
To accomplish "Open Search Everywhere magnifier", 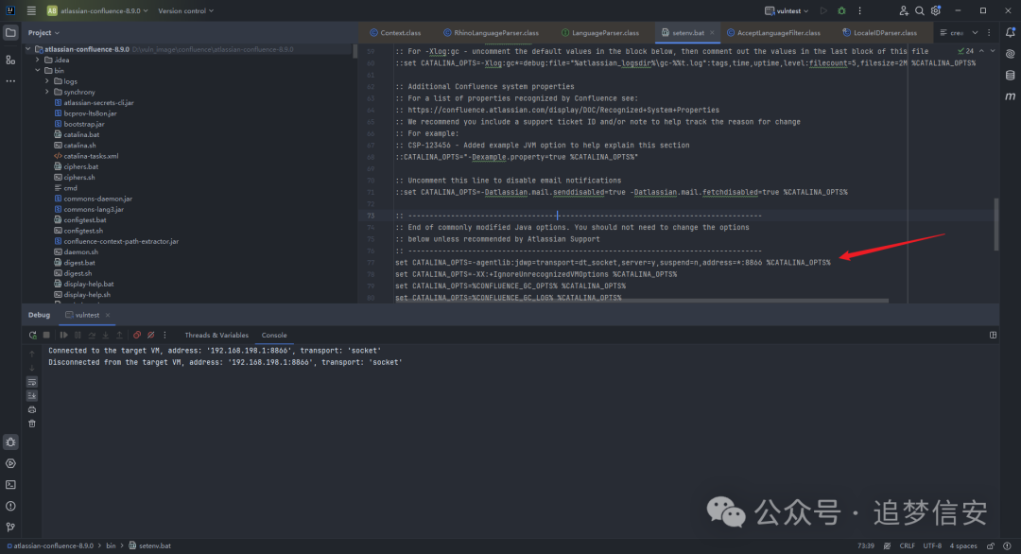I will click(x=920, y=11).
